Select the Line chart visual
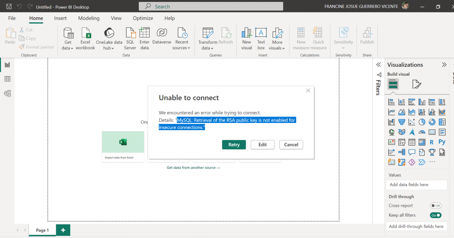This screenshot has height=238, width=454. [392, 112]
